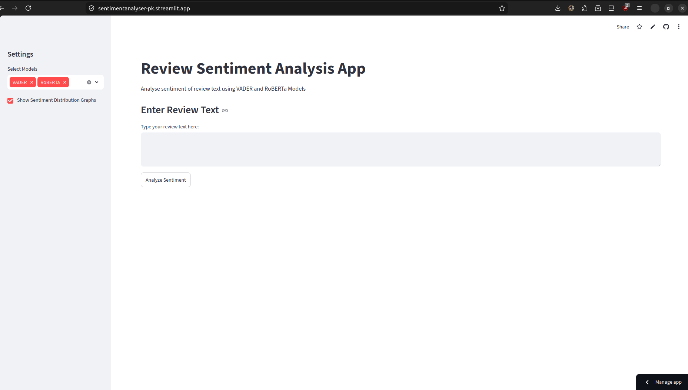Open browser downloads panel

coord(558,8)
